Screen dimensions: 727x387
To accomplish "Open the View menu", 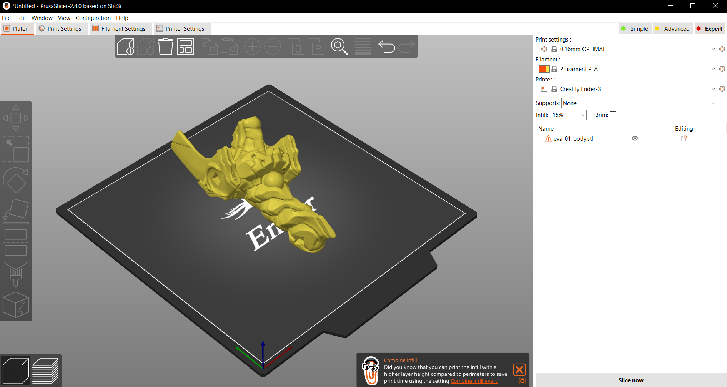I will (x=64, y=18).
